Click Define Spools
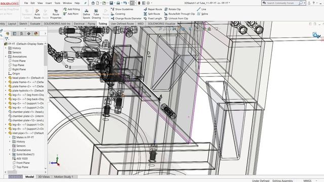This screenshot has width=324, height=182. click(87, 14)
